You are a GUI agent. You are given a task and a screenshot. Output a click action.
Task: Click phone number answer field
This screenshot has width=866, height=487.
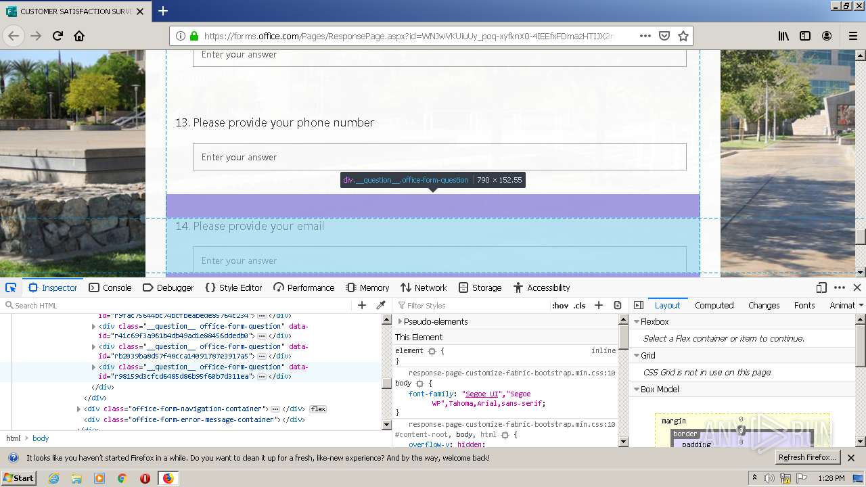point(440,157)
